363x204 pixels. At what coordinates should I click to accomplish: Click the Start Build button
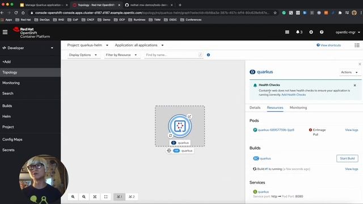click(347, 159)
